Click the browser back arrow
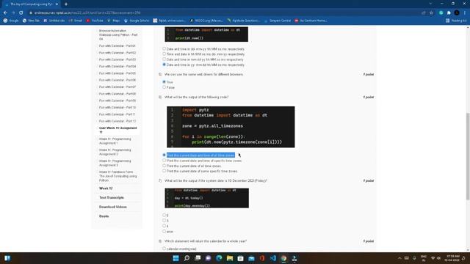The height and width of the screenshot is (264, 470). (5, 13)
